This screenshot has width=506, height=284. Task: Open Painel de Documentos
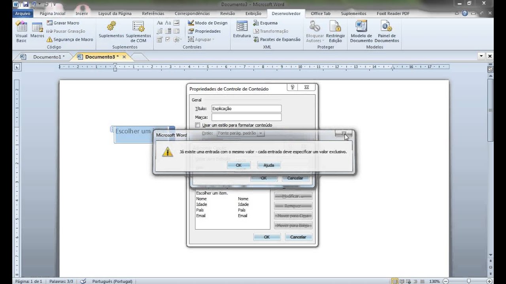point(387,32)
